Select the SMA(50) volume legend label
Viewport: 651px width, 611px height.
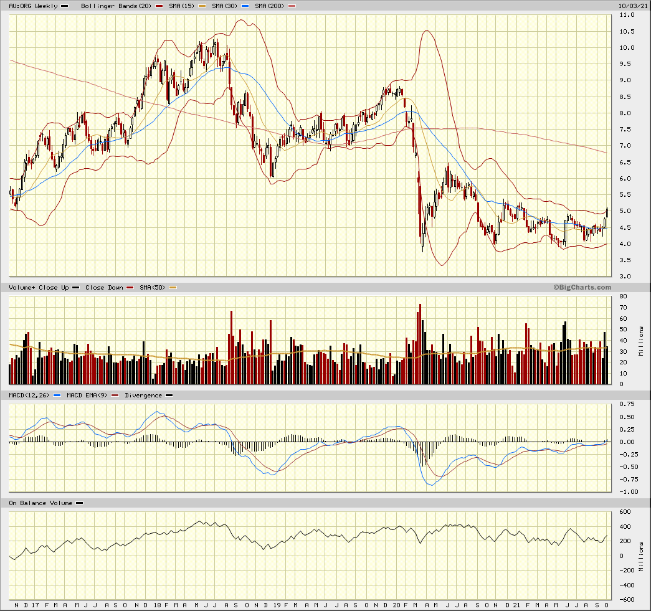pyautogui.click(x=153, y=287)
